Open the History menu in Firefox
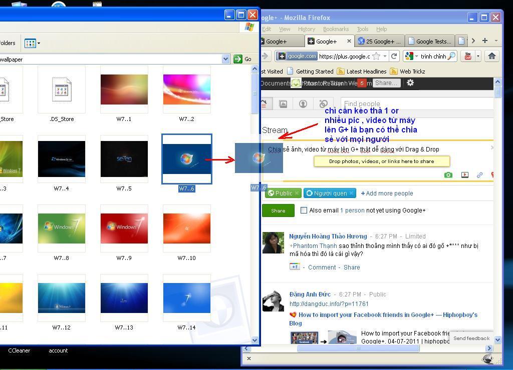The image size is (513, 370). tap(307, 29)
